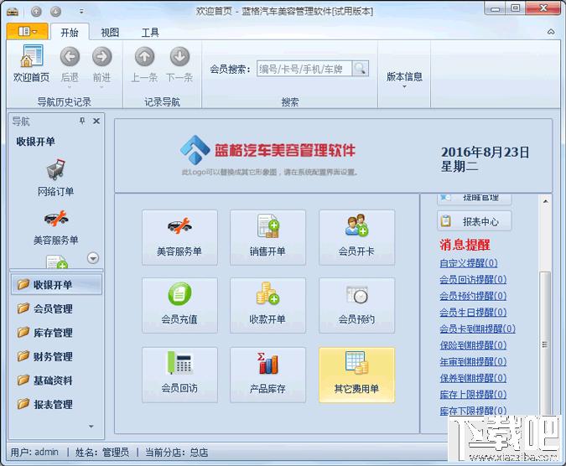The image size is (566, 466).
Task: Open 保险到期提醒(0) link
Action: click(473, 345)
